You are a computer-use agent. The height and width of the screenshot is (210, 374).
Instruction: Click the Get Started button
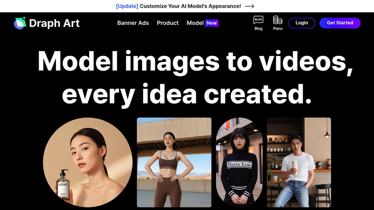coord(340,23)
